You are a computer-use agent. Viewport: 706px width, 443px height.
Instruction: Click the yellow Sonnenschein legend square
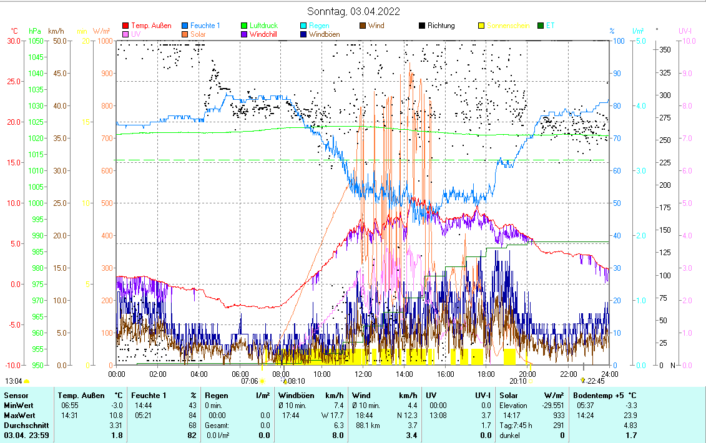pyautogui.click(x=481, y=26)
